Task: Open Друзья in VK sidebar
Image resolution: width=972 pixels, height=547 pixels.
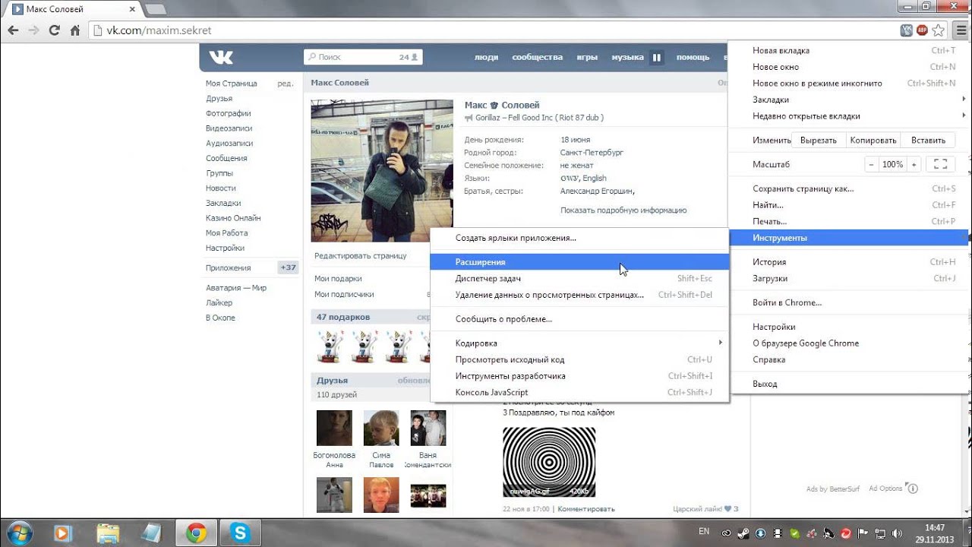Action: point(219,98)
